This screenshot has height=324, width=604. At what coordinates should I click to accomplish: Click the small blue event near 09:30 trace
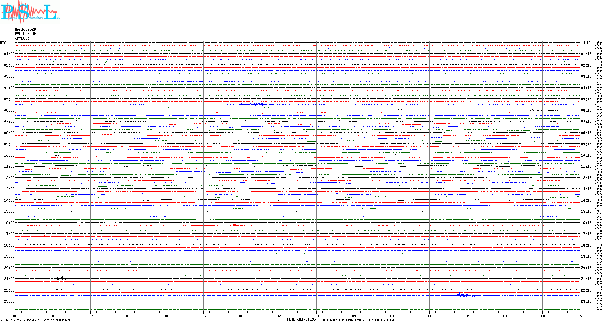click(x=484, y=149)
